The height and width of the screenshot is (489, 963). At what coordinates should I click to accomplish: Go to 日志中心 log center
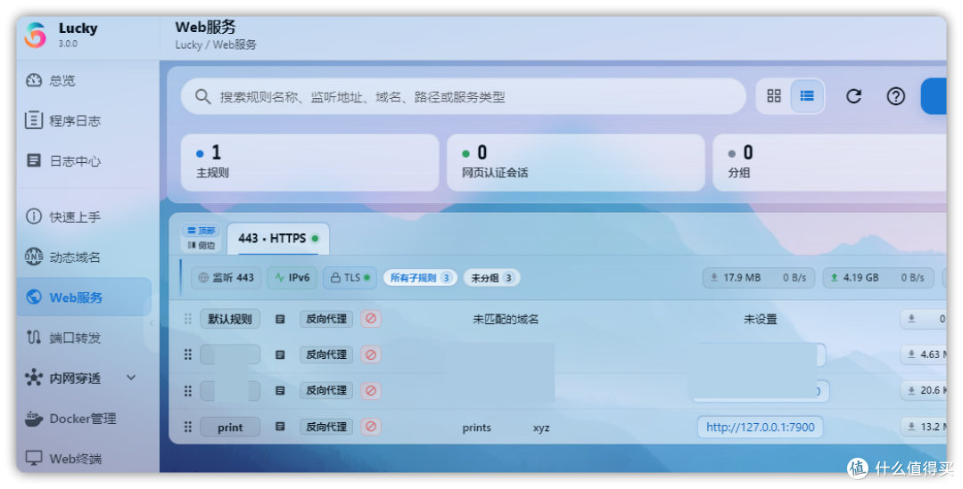[x=62, y=160]
